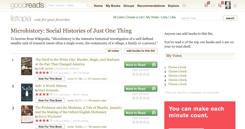The width and height of the screenshot is (245, 129).
Task: Click second Choose a book link
Action: 178,71
